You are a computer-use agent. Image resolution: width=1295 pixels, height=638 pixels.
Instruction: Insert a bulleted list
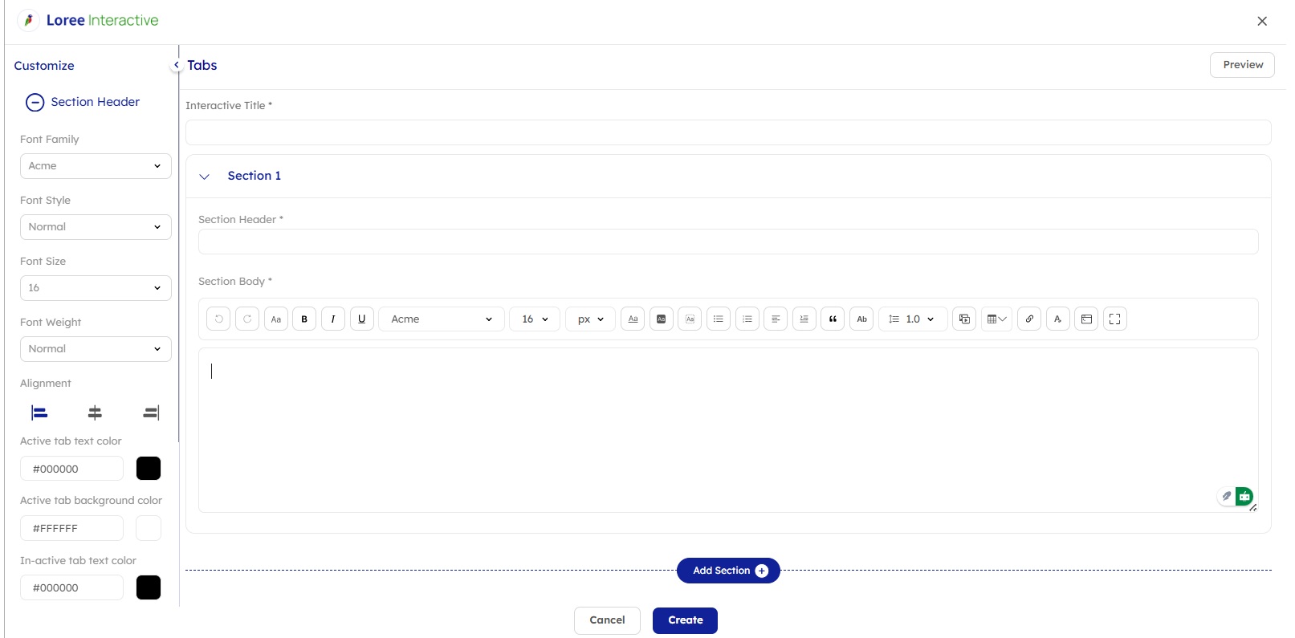point(719,319)
